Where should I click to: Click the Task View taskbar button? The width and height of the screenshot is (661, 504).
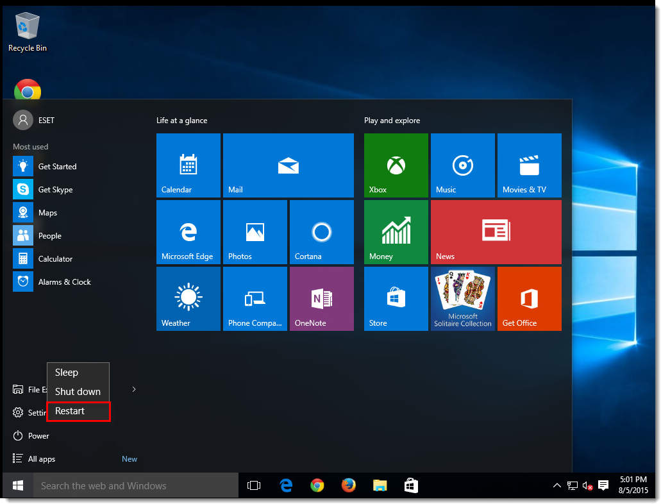[254, 485]
